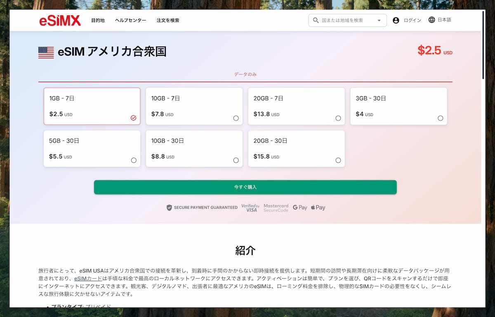Expand the country search dropdown arrow
The width and height of the screenshot is (495, 317).
379,21
